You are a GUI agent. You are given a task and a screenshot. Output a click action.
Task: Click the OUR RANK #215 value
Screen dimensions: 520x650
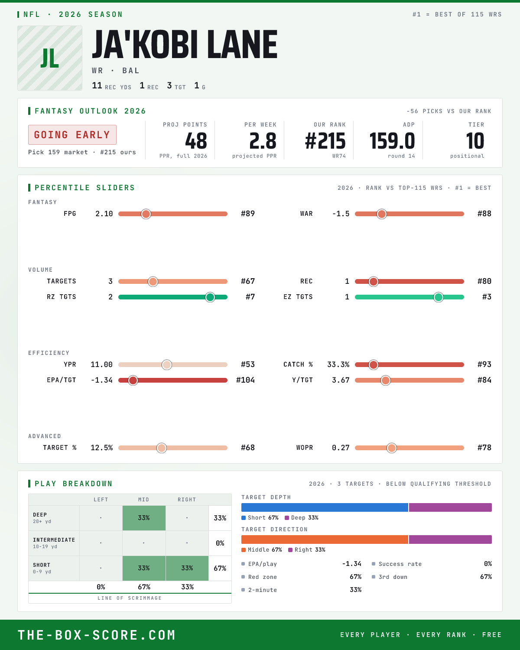click(x=325, y=141)
